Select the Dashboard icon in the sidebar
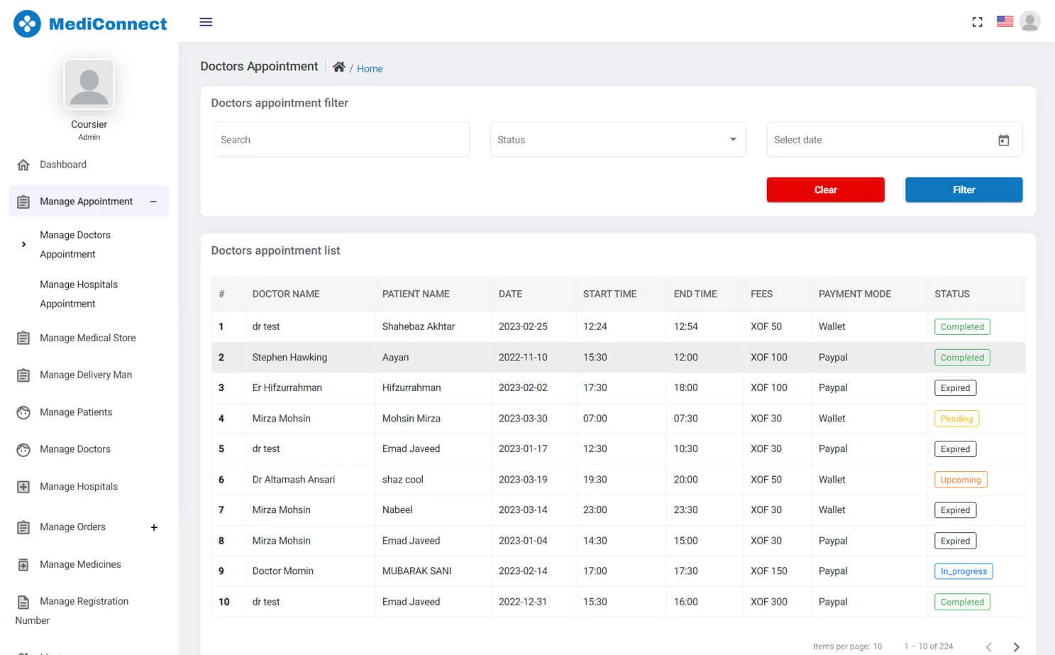The image size is (1055, 655). [23, 165]
